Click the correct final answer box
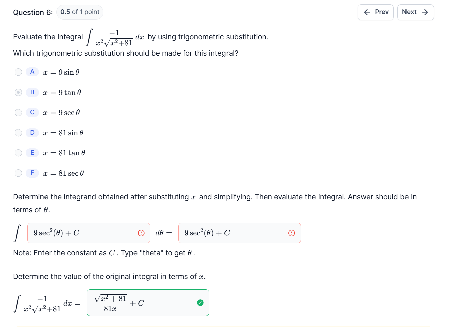 coord(148,303)
